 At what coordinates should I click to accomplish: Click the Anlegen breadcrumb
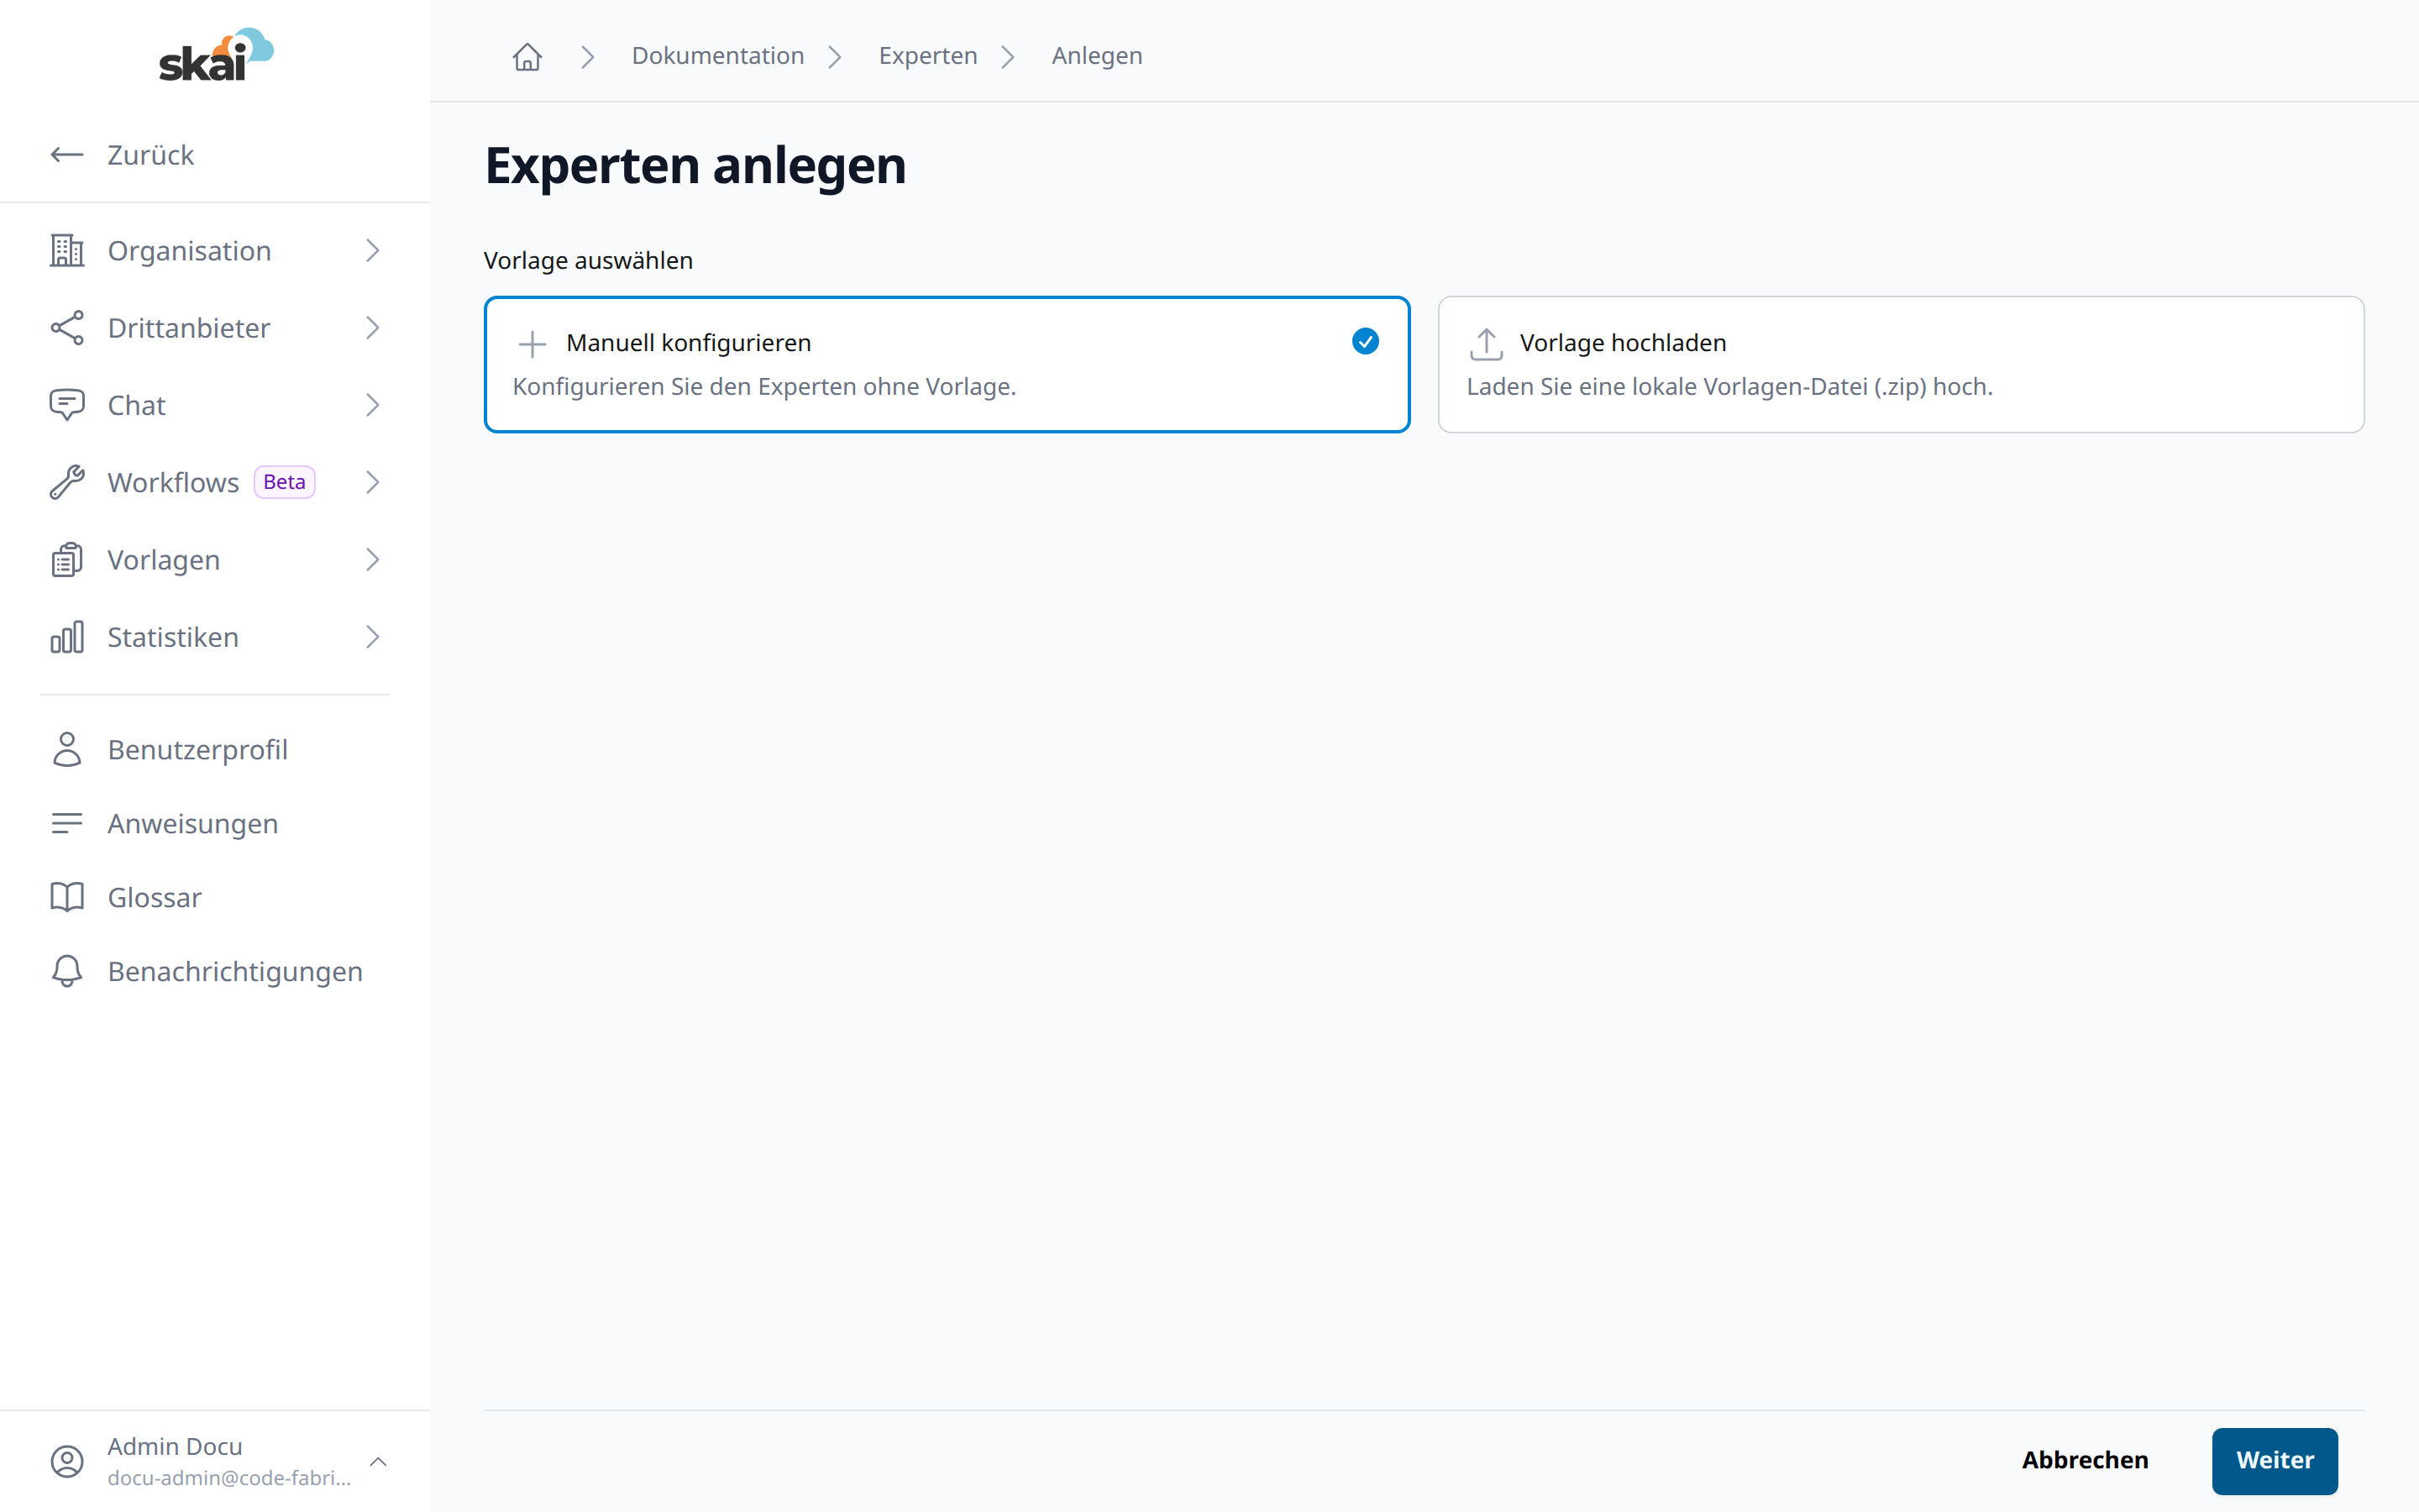click(x=1097, y=56)
